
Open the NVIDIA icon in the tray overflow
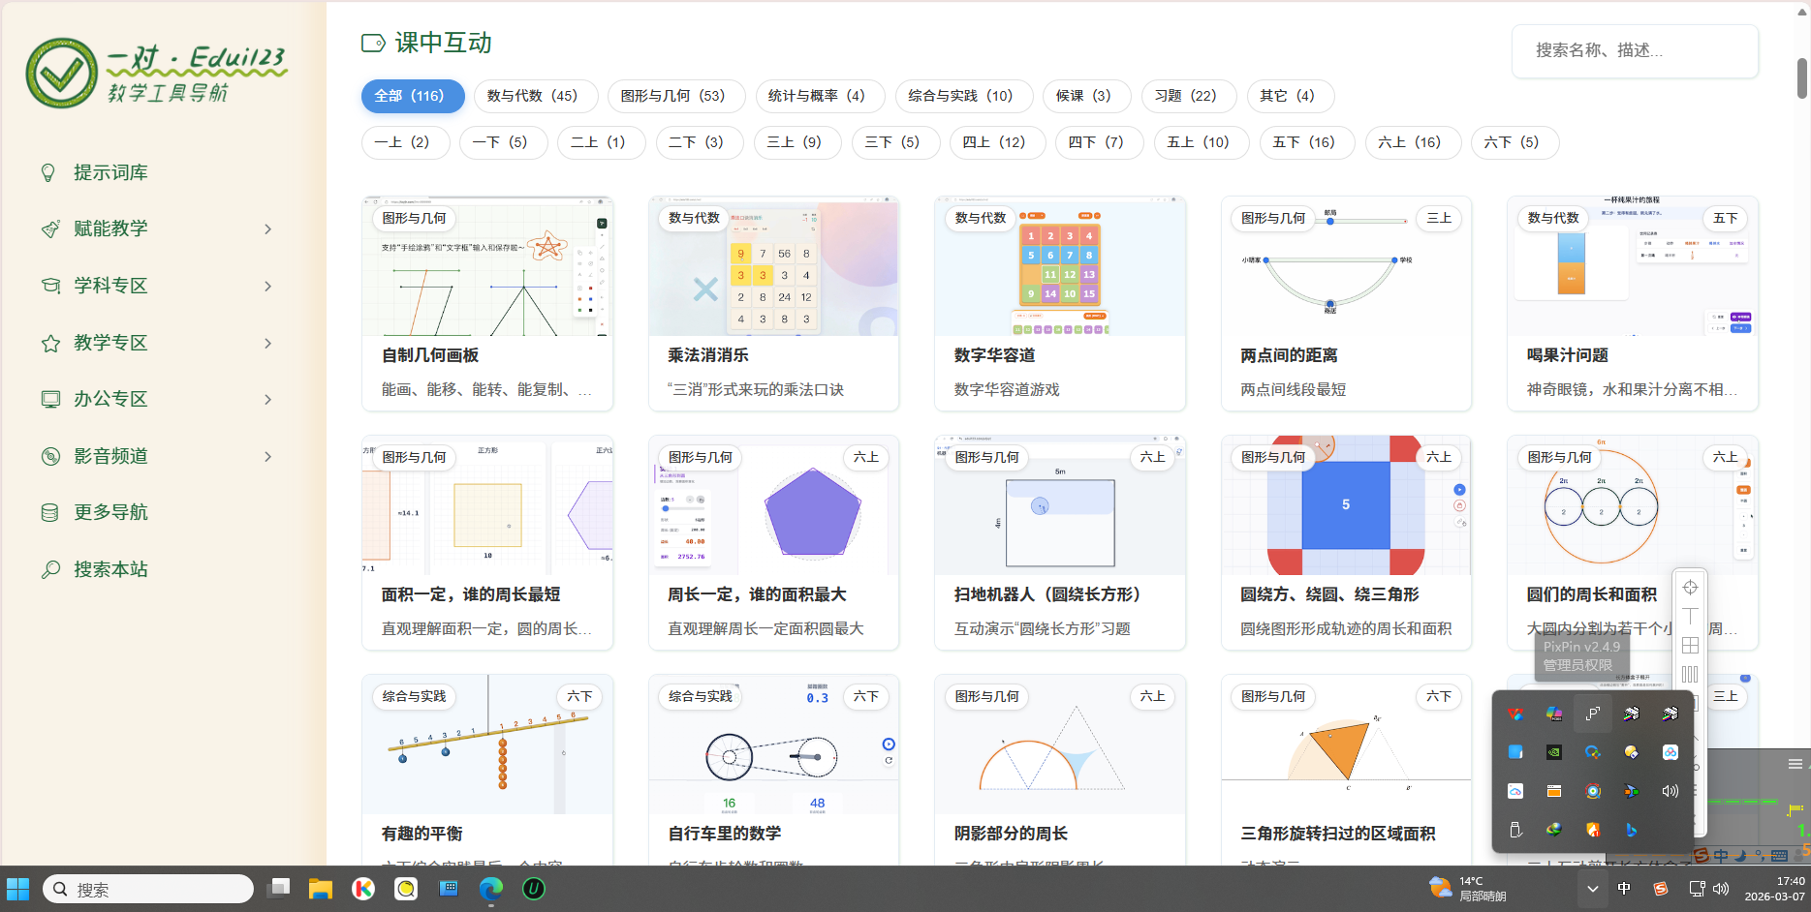click(x=1553, y=752)
